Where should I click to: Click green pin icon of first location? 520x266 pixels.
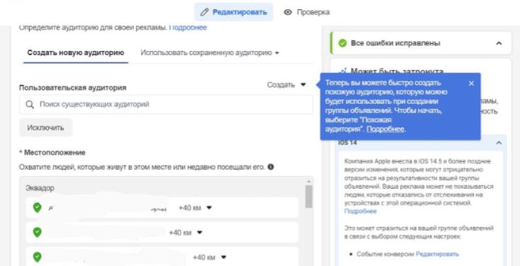37,208
